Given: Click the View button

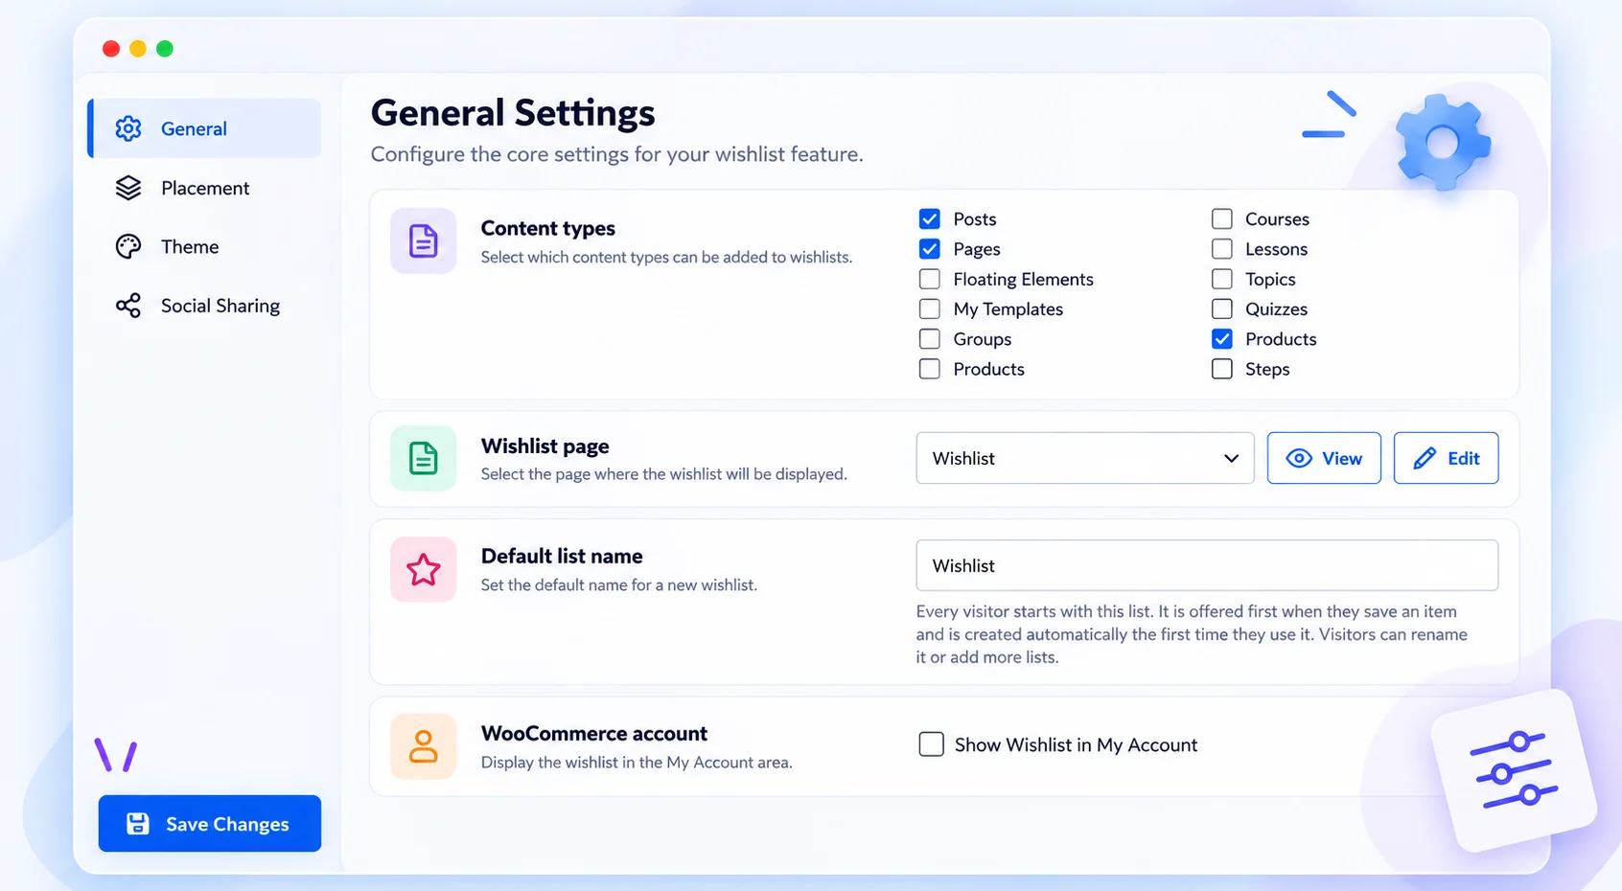Looking at the screenshot, I should click(x=1324, y=458).
